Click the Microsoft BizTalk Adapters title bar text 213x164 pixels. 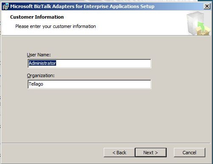pyautogui.click(x=82, y=6)
